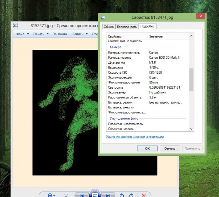Image resolution: width=219 pixels, height=197 pixels.
Task: Click the Удаление свойств и личной информации link
Action: tap(135, 137)
